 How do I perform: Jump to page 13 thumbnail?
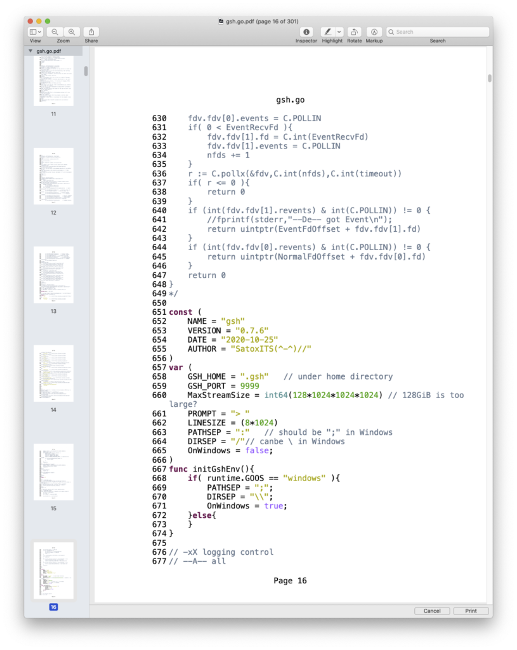(x=53, y=275)
